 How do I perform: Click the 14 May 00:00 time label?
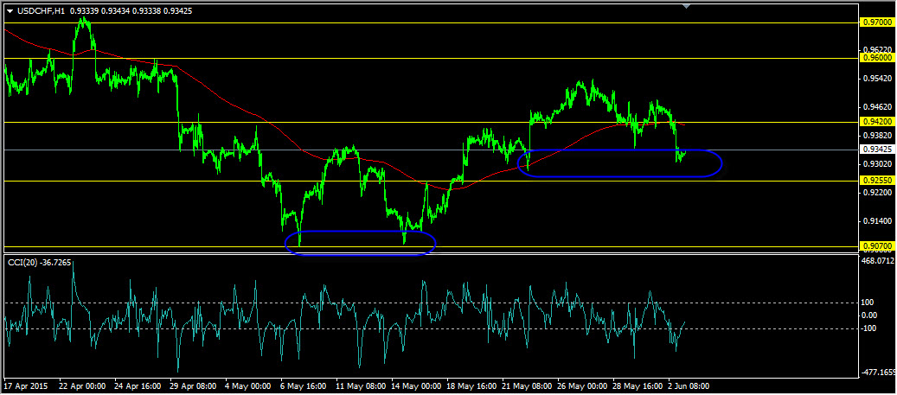tap(416, 385)
